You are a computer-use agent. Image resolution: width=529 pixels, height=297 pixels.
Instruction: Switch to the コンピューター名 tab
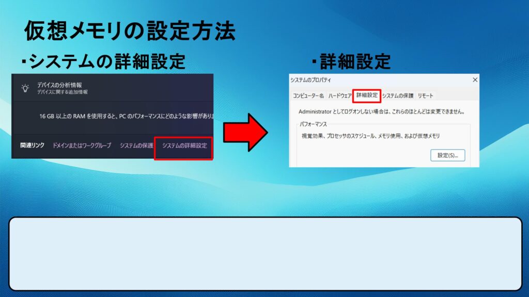pyautogui.click(x=308, y=96)
